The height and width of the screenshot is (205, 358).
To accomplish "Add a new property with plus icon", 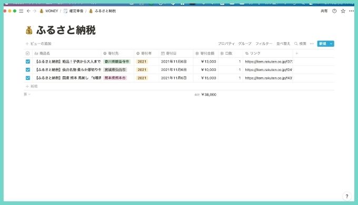I will pos(296,54).
